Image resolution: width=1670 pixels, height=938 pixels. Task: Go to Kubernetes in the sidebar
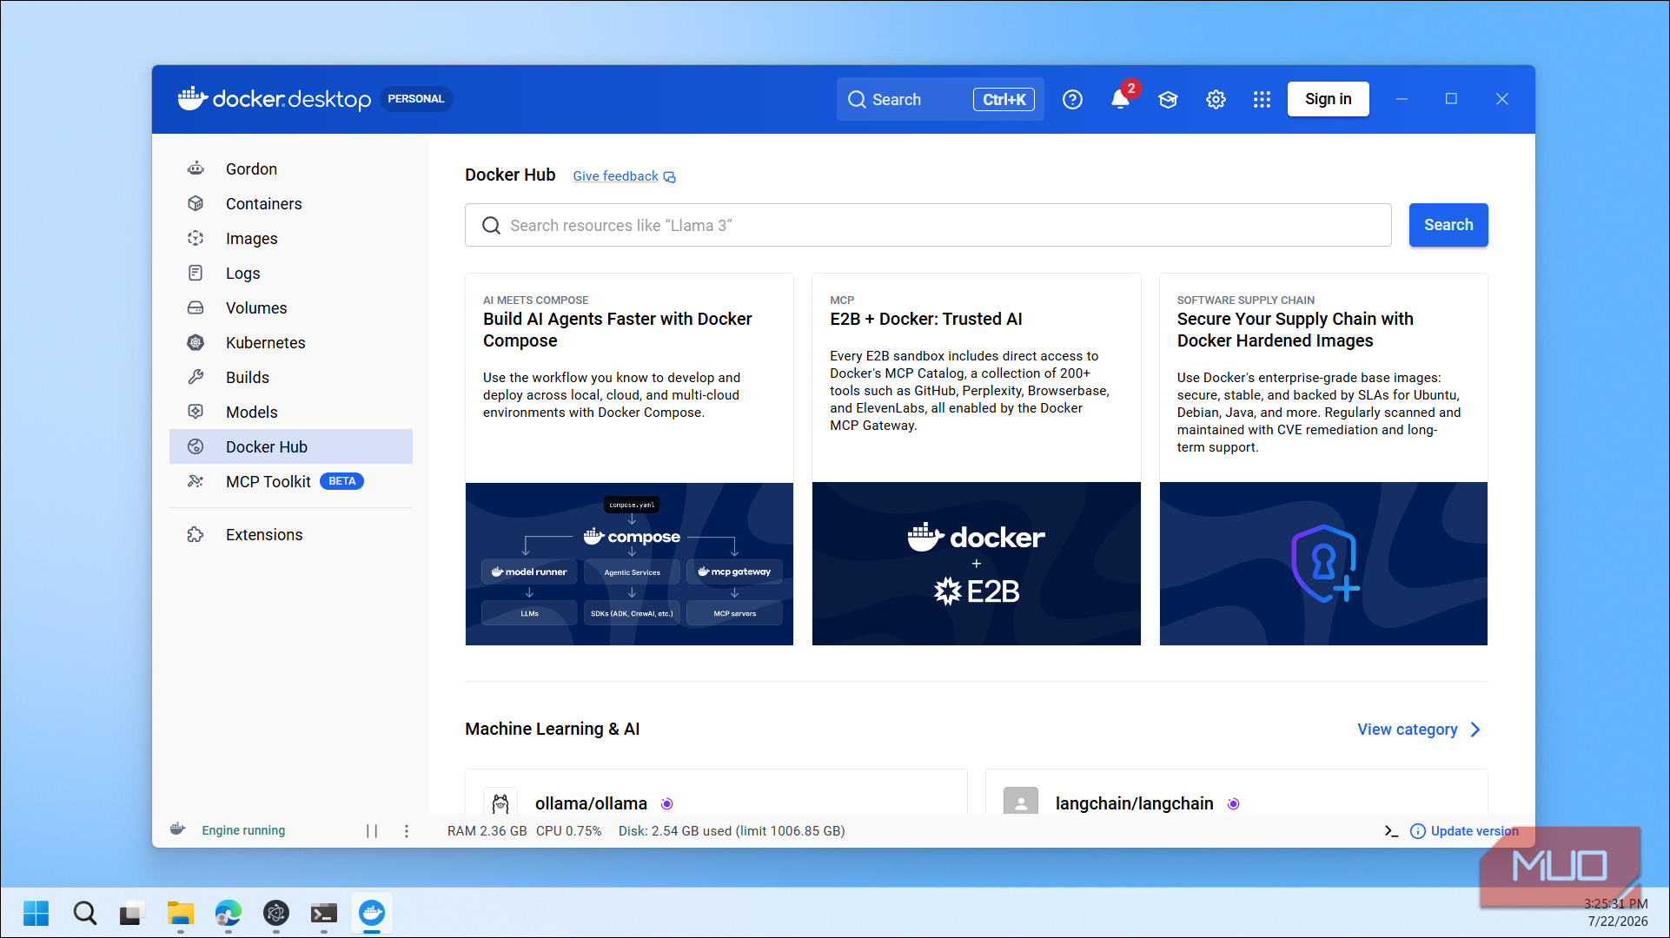(291, 342)
